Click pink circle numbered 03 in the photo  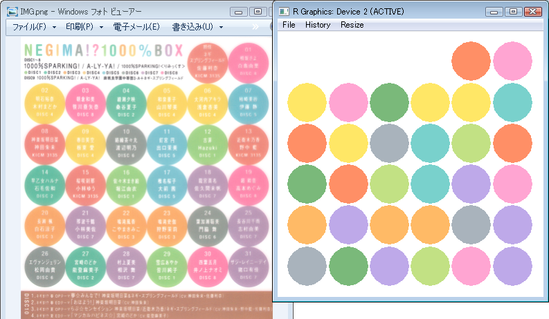point(85,104)
